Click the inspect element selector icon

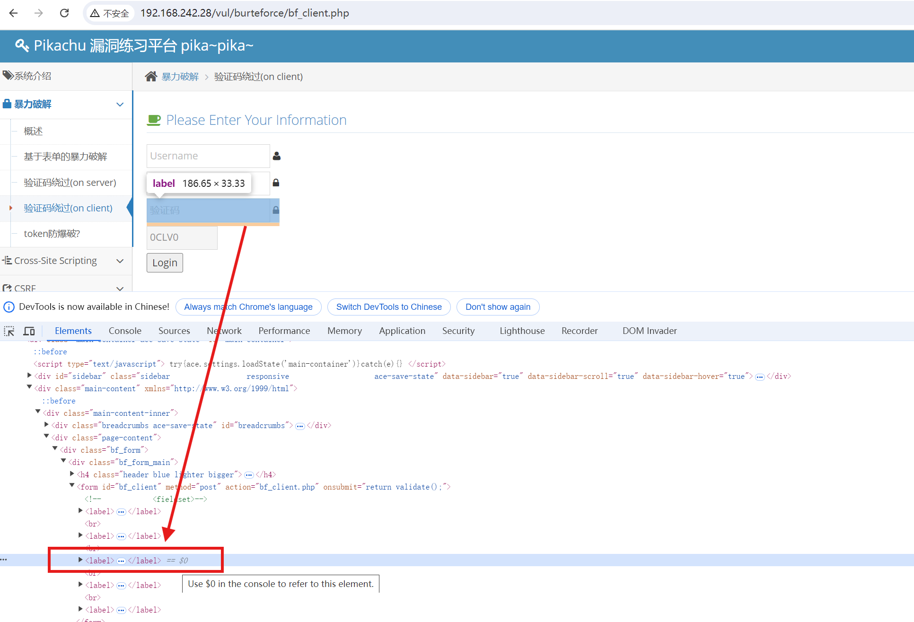pos(9,331)
